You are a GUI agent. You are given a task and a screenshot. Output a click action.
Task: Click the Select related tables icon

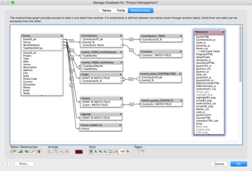115,152
